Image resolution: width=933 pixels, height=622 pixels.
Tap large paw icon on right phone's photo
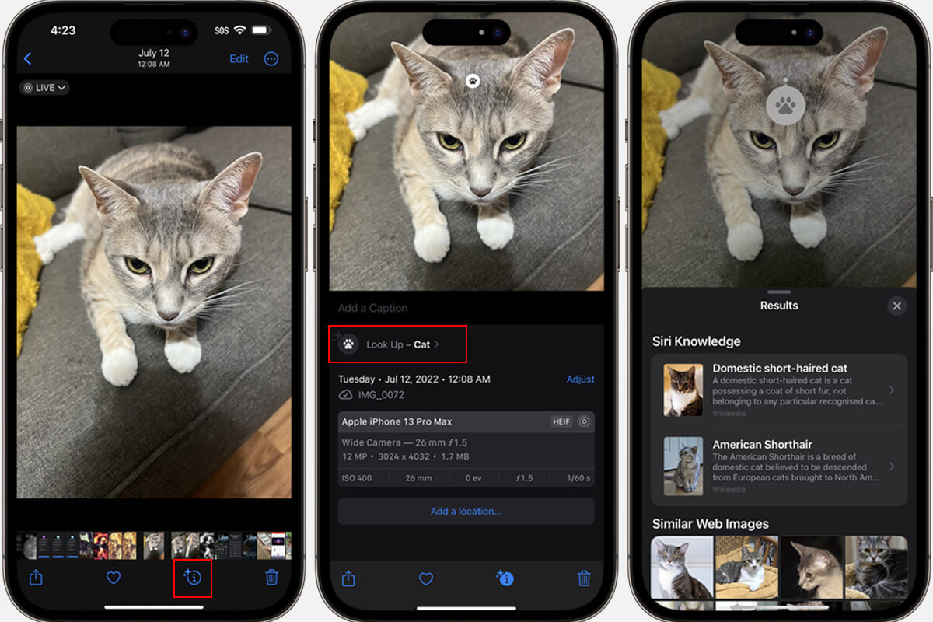785,106
